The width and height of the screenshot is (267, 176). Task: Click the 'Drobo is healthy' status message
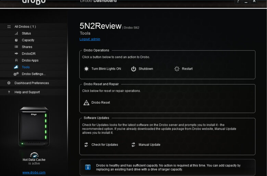[168, 167]
